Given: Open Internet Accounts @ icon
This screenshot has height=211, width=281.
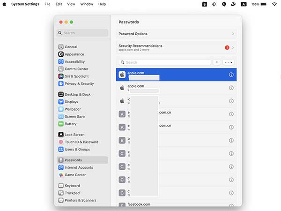Looking at the screenshot, I should point(61,167).
